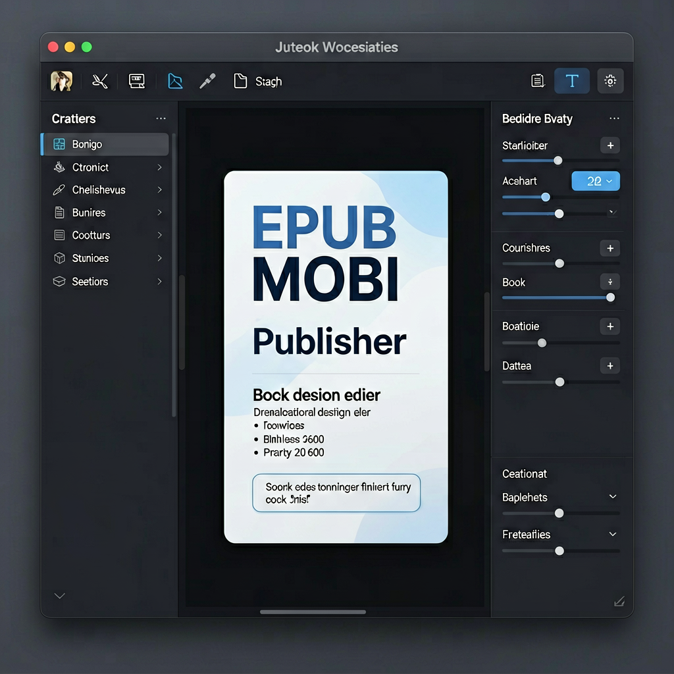The width and height of the screenshot is (674, 674).
Task: Click the green zoom window button
Action: click(86, 47)
